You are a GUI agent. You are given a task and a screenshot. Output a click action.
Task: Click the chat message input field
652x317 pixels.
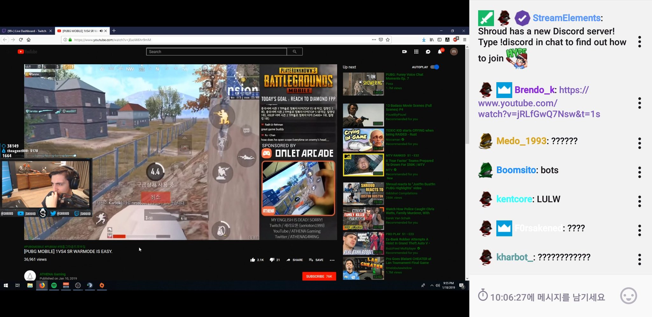(x=548, y=297)
